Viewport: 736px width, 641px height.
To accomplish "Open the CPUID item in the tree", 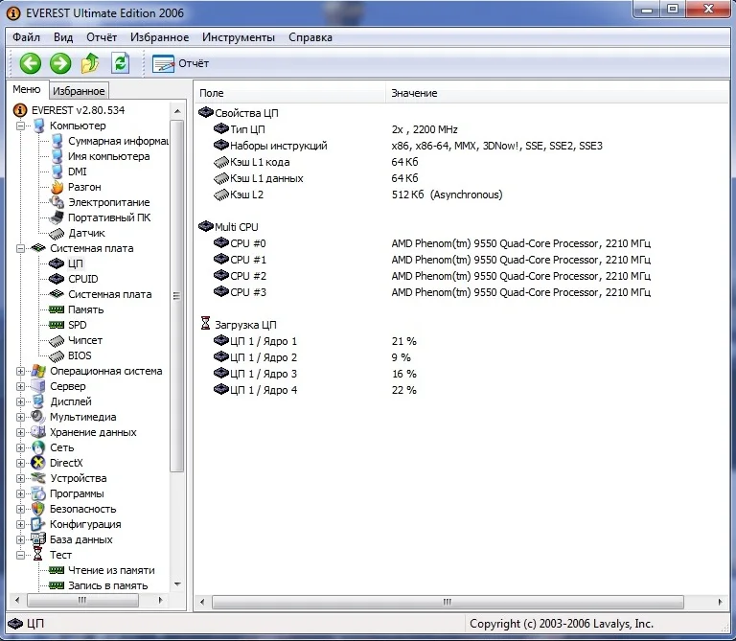I will [74, 279].
